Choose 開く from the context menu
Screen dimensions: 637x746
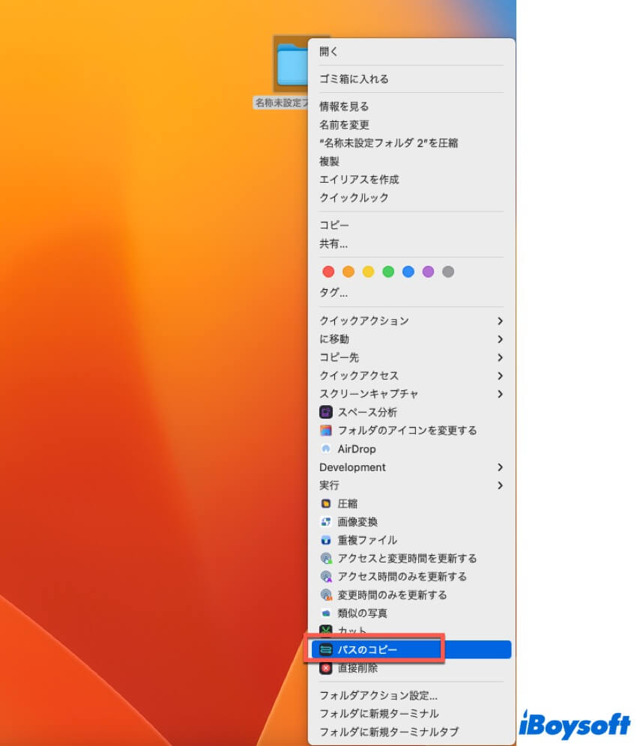click(328, 52)
